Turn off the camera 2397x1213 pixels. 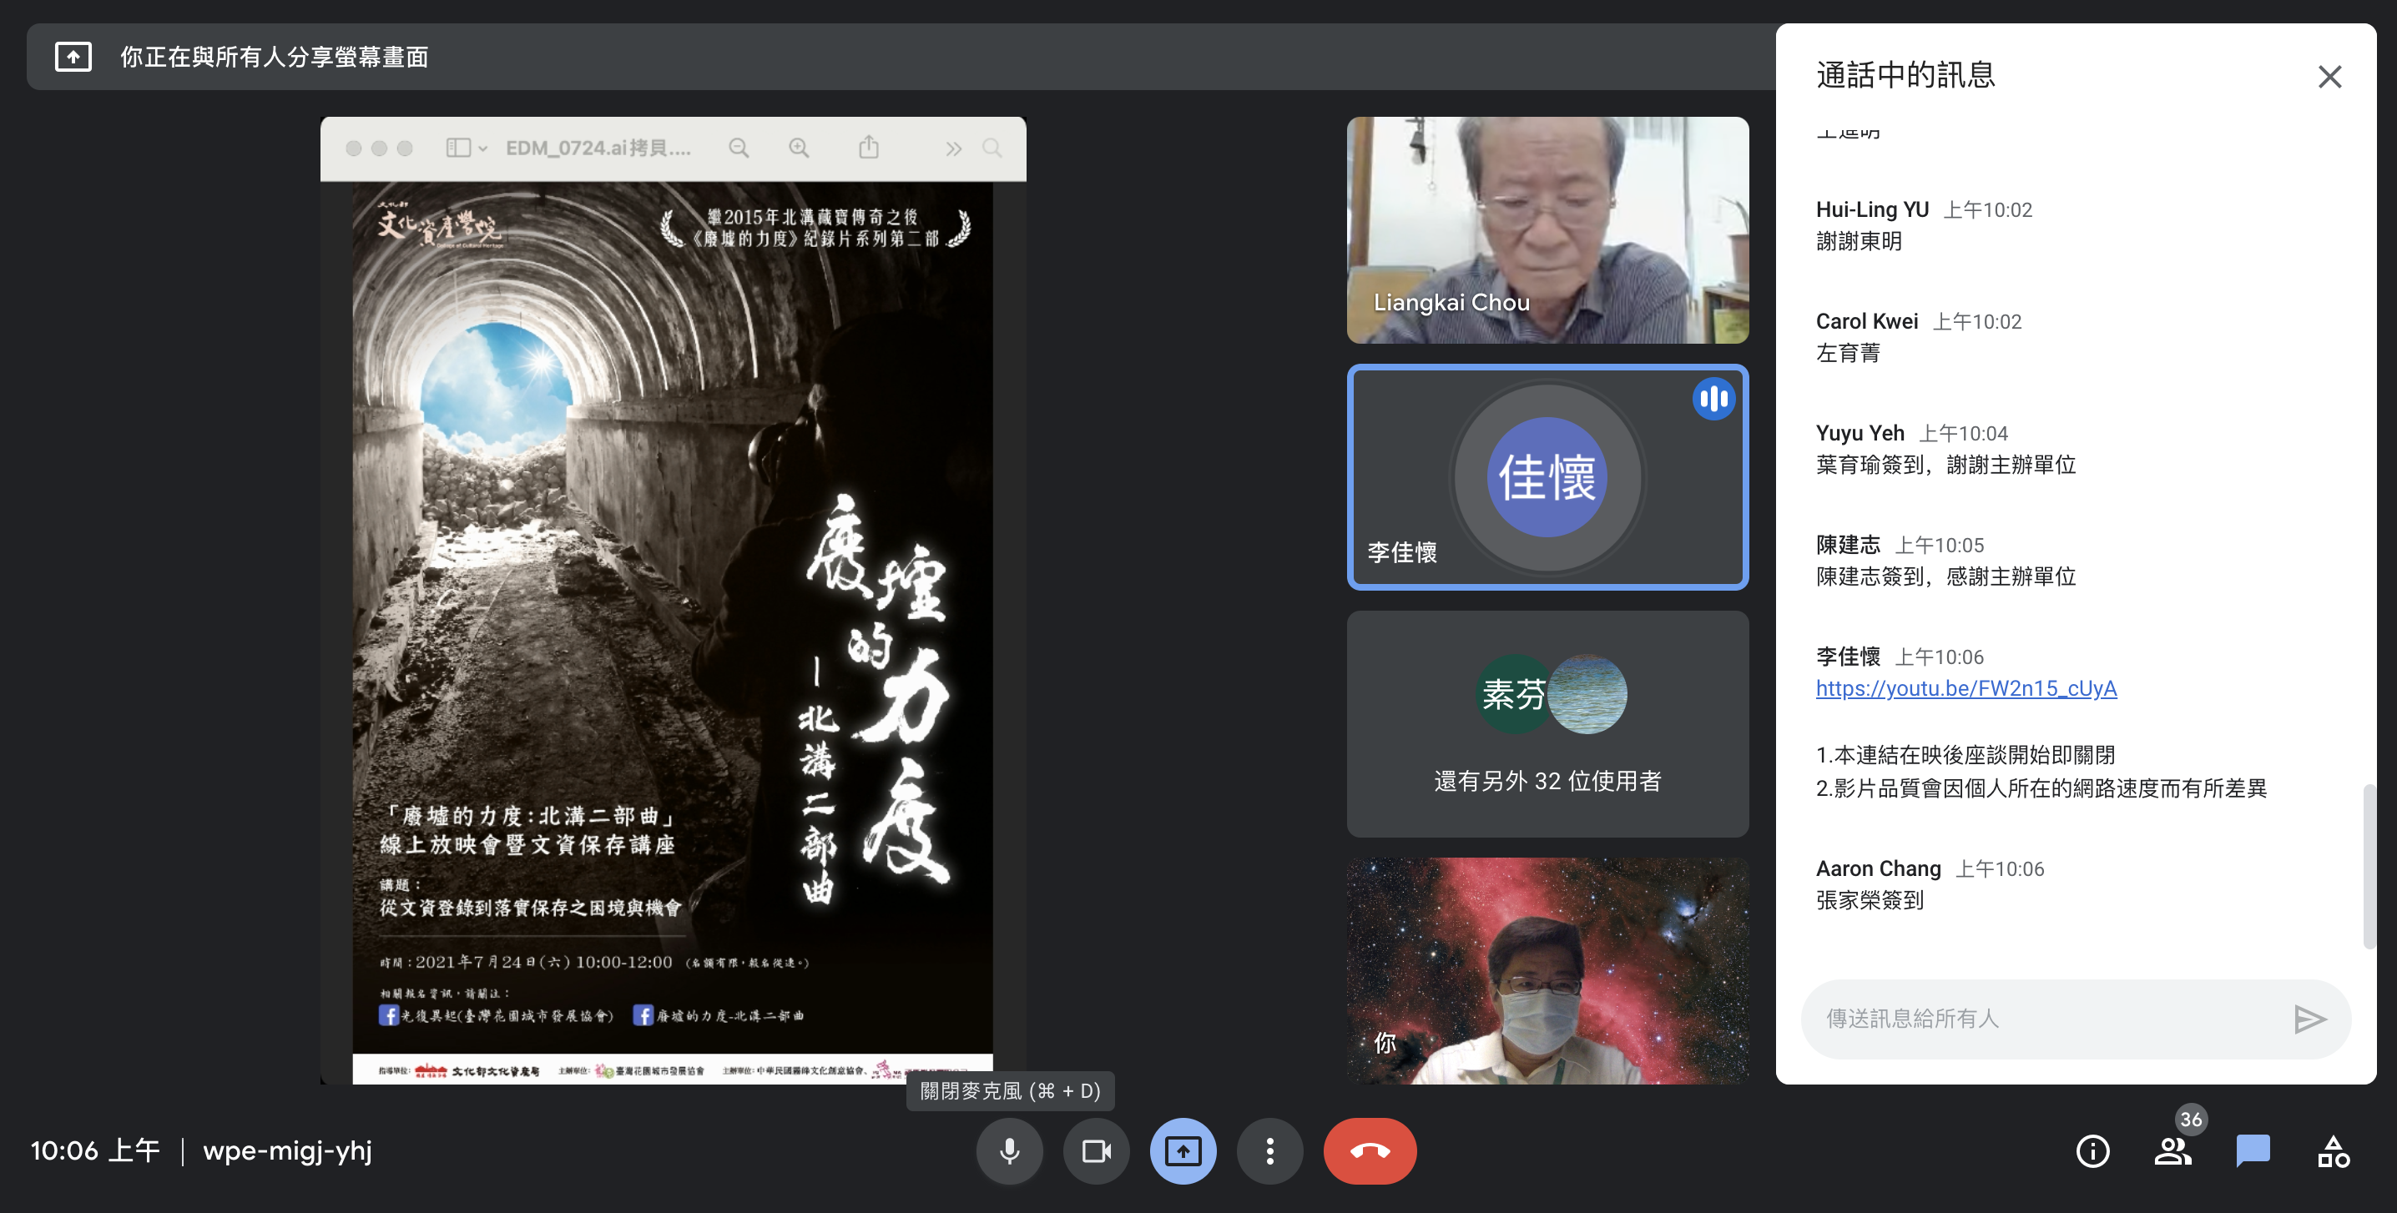coord(1096,1150)
